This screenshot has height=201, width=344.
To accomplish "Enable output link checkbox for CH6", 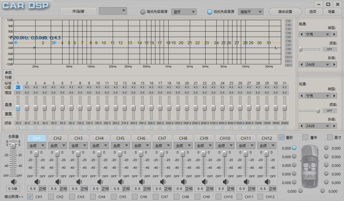I will [135, 197].
